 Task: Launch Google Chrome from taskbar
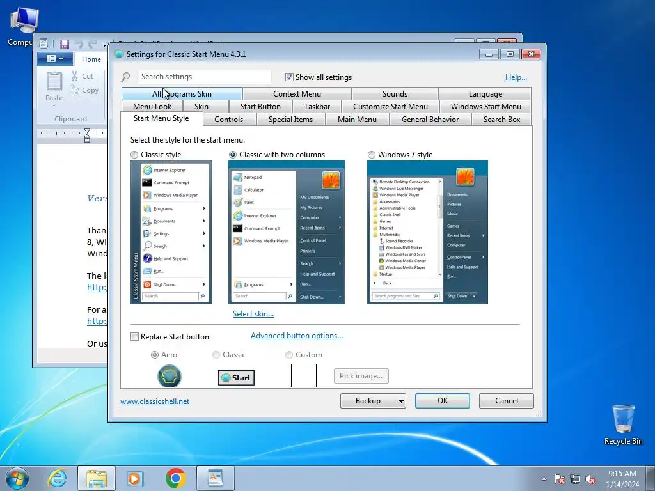(175, 478)
